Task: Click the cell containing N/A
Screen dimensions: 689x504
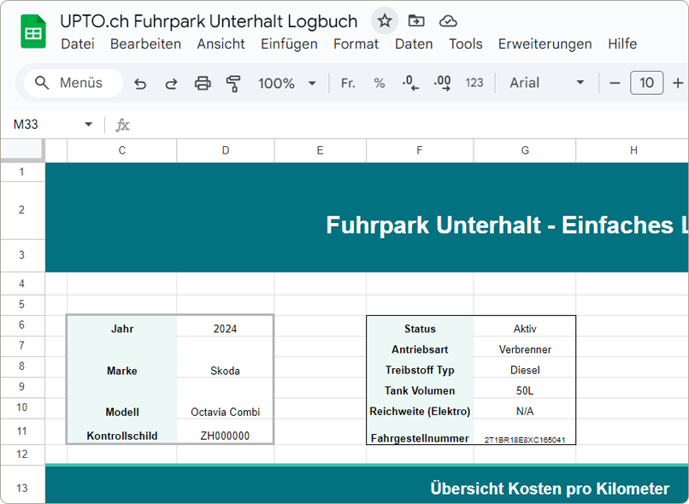Action: [525, 408]
